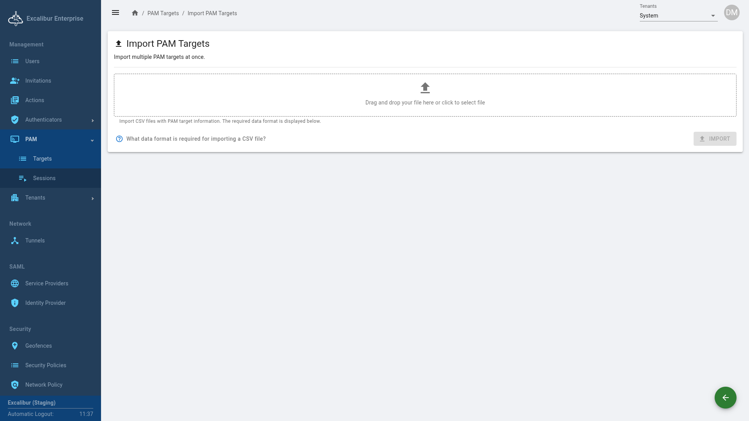Click the green back arrow button
Image resolution: width=749 pixels, height=421 pixels.
[725, 398]
